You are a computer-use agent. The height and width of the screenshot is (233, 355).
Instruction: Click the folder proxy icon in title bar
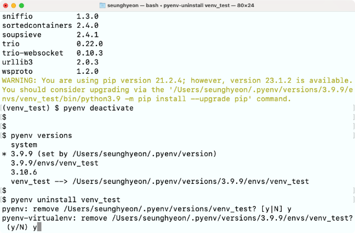coord(102,5)
